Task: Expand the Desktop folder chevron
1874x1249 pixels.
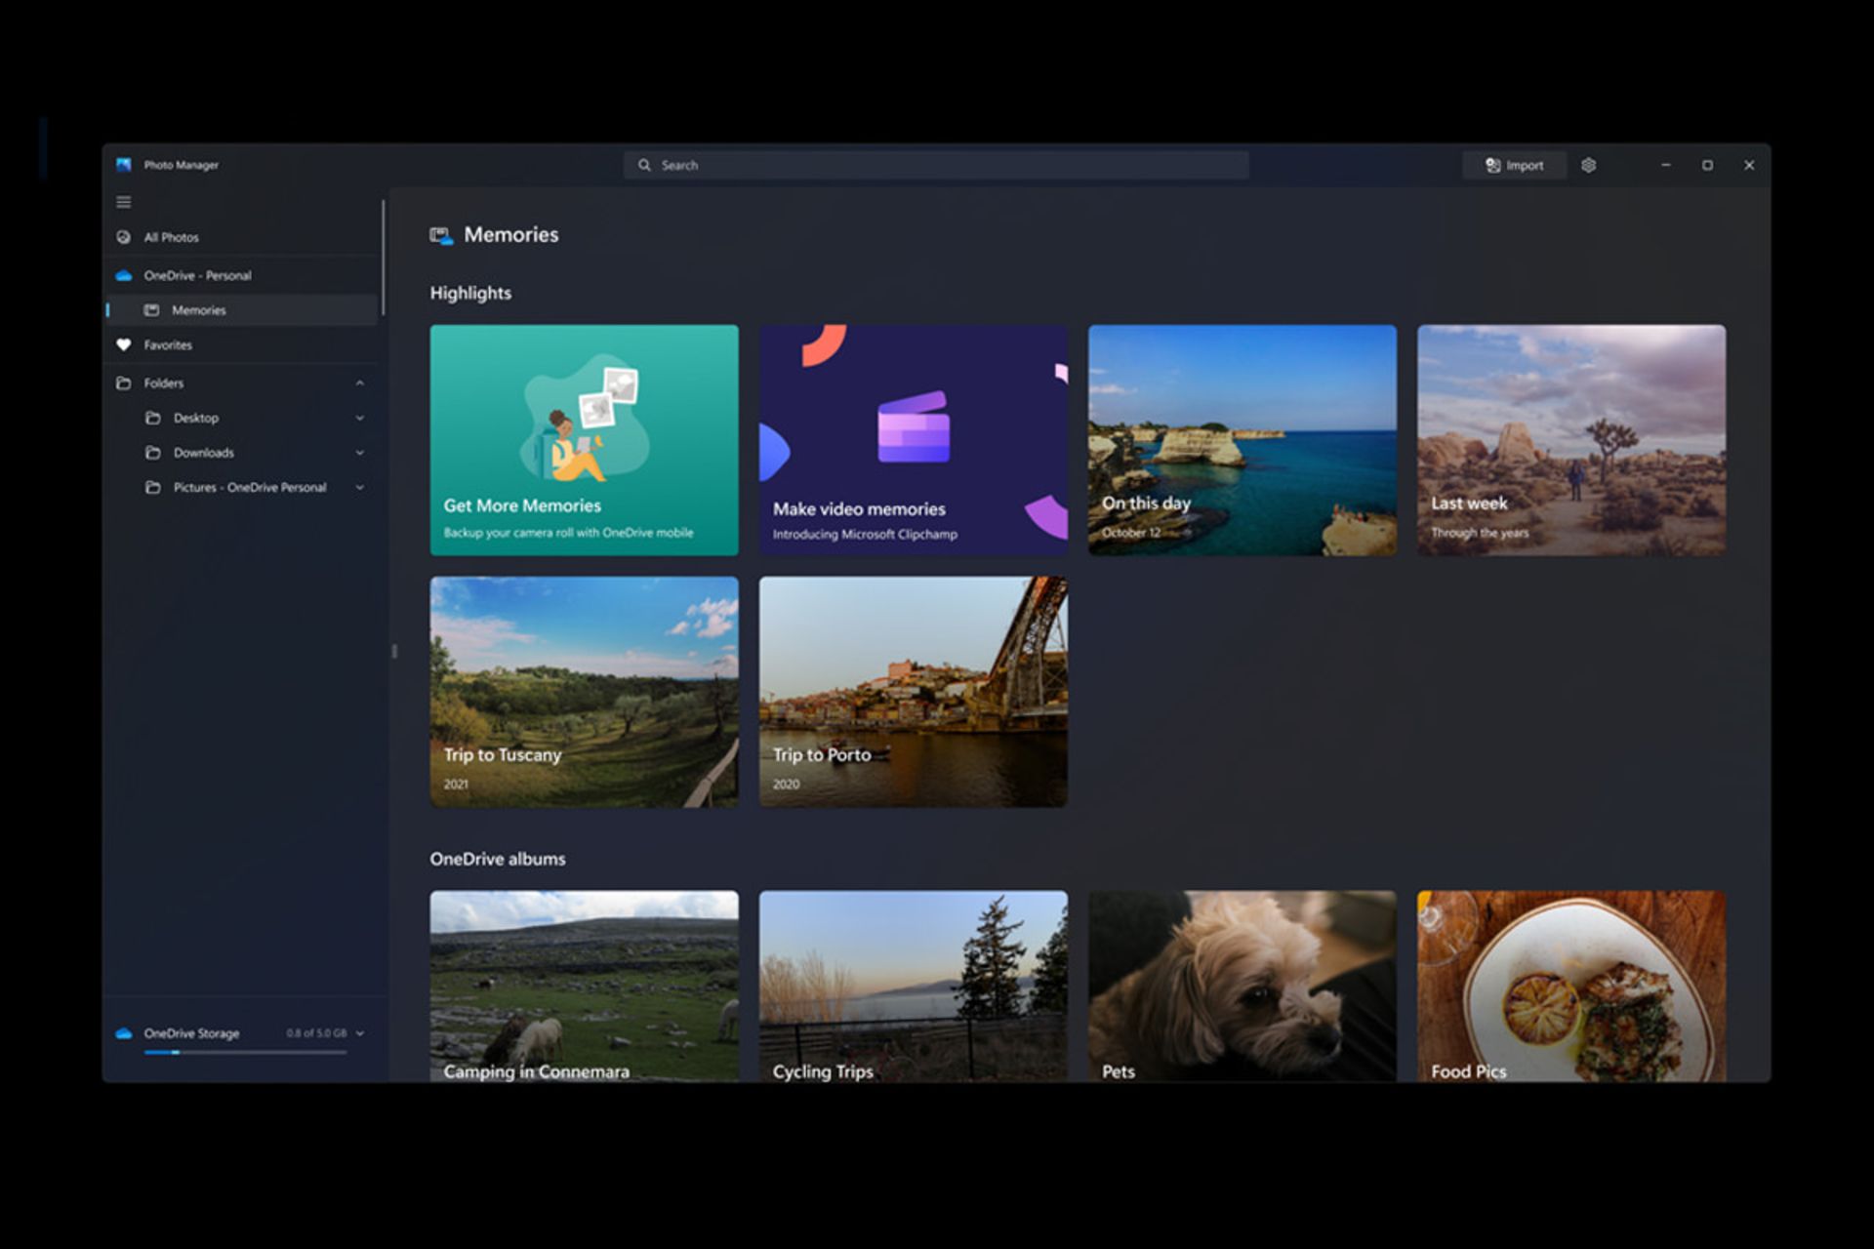Action: 360,418
